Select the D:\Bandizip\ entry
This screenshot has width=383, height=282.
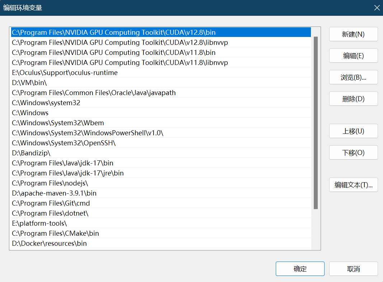pyautogui.click(x=161, y=153)
